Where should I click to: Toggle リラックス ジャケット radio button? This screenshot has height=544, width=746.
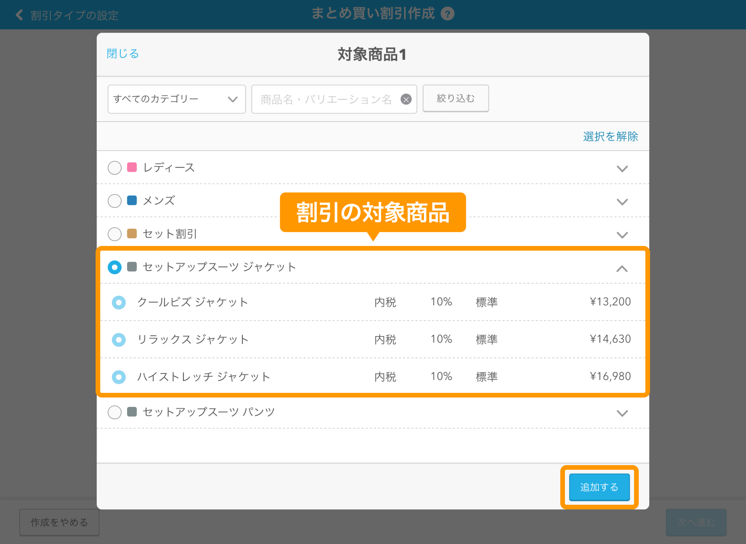(119, 340)
